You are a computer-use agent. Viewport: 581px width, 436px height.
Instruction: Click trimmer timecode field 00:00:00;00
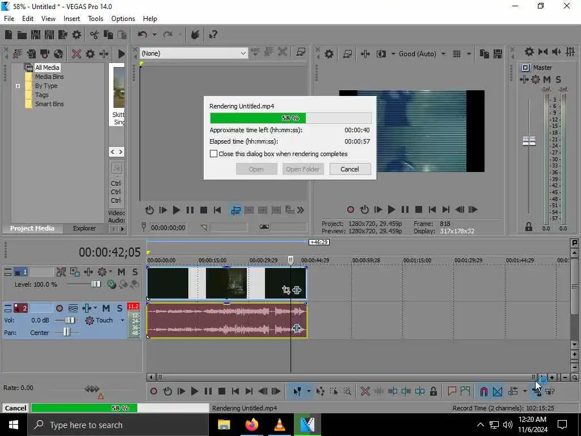tap(168, 227)
